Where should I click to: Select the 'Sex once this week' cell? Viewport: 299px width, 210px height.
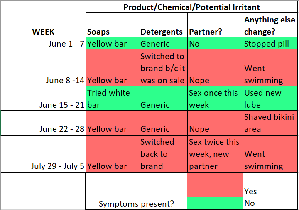click(215, 98)
